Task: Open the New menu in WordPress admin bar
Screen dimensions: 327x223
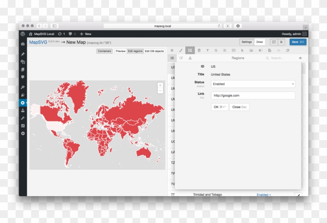Action: point(86,34)
